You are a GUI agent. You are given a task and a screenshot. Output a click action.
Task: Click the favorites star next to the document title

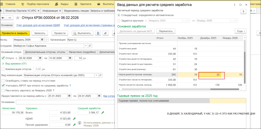pyautogui.click(x=18, y=18)
